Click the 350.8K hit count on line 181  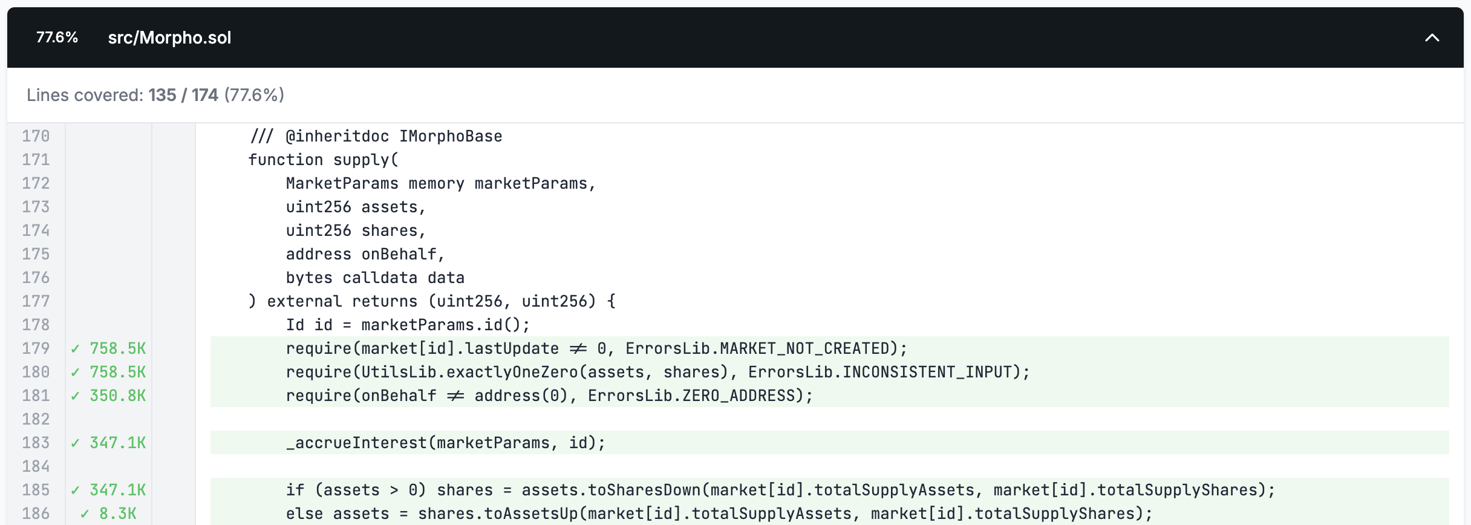click(x=118, y=396)
